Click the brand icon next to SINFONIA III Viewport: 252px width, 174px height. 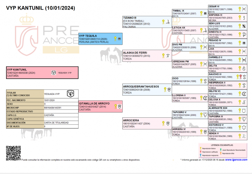(x=243, y=17)
